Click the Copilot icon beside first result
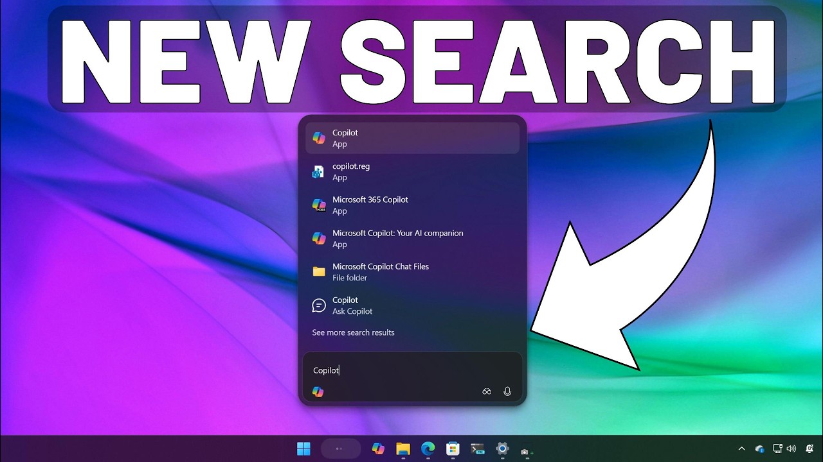This screenshot has width=823, height=462. [319, 138]
